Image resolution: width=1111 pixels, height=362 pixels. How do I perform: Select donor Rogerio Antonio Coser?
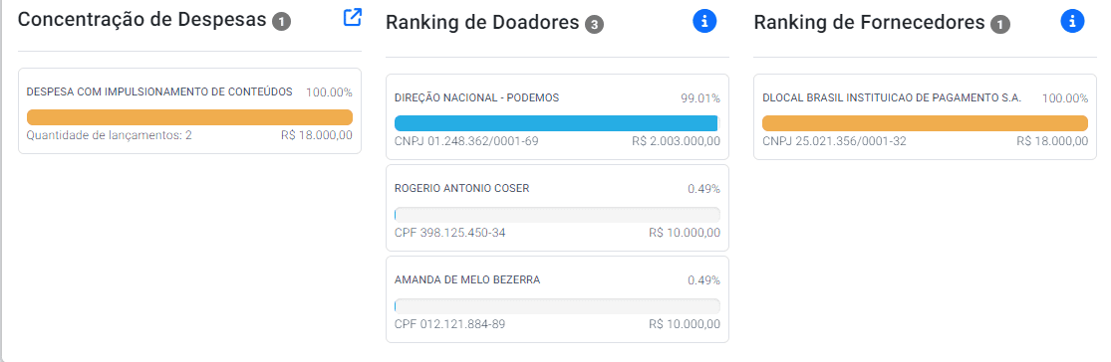558,208
